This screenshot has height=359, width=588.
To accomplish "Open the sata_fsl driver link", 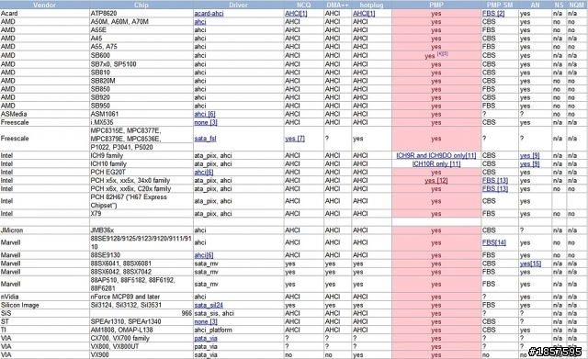I will click(x=205, y=139).
